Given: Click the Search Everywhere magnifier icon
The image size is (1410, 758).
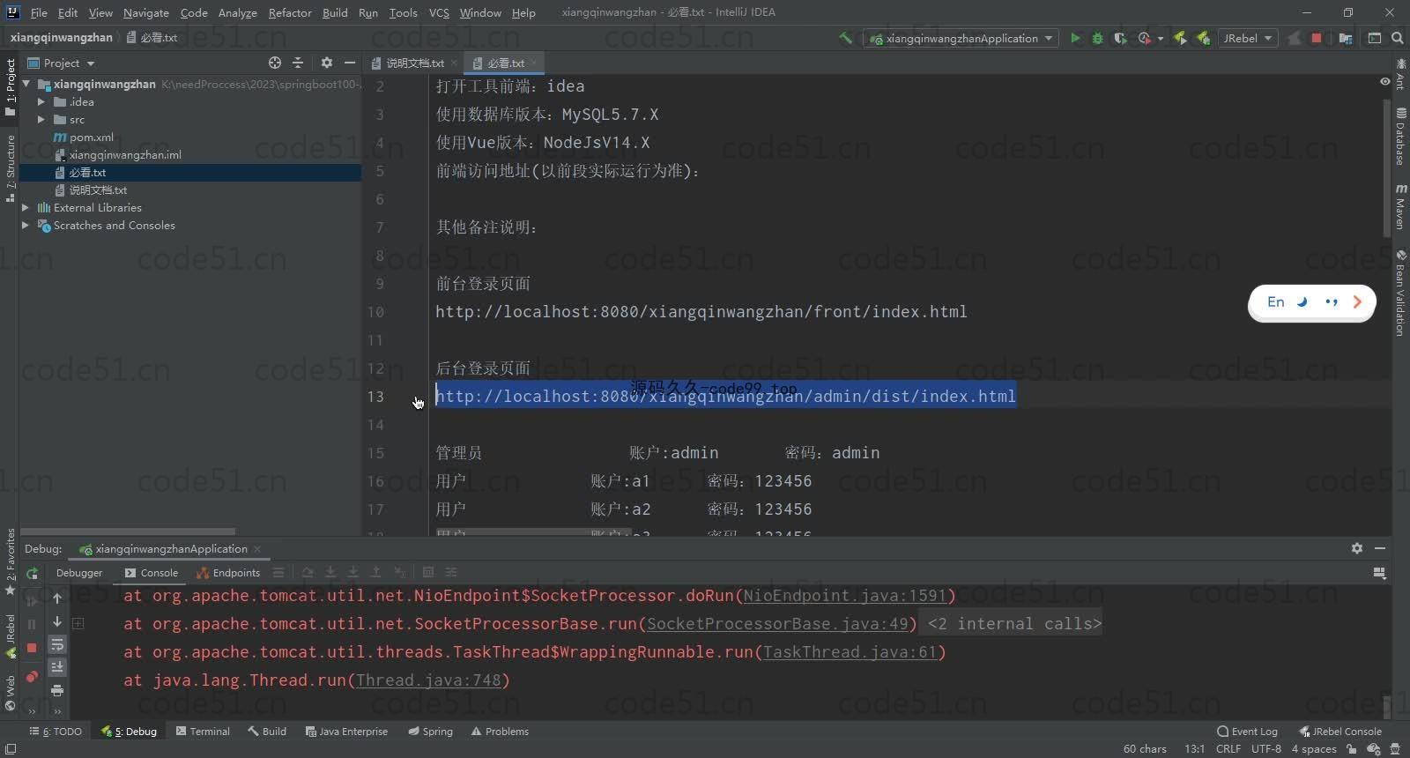Looking at the screenshot, I should tap(1397, 38).
